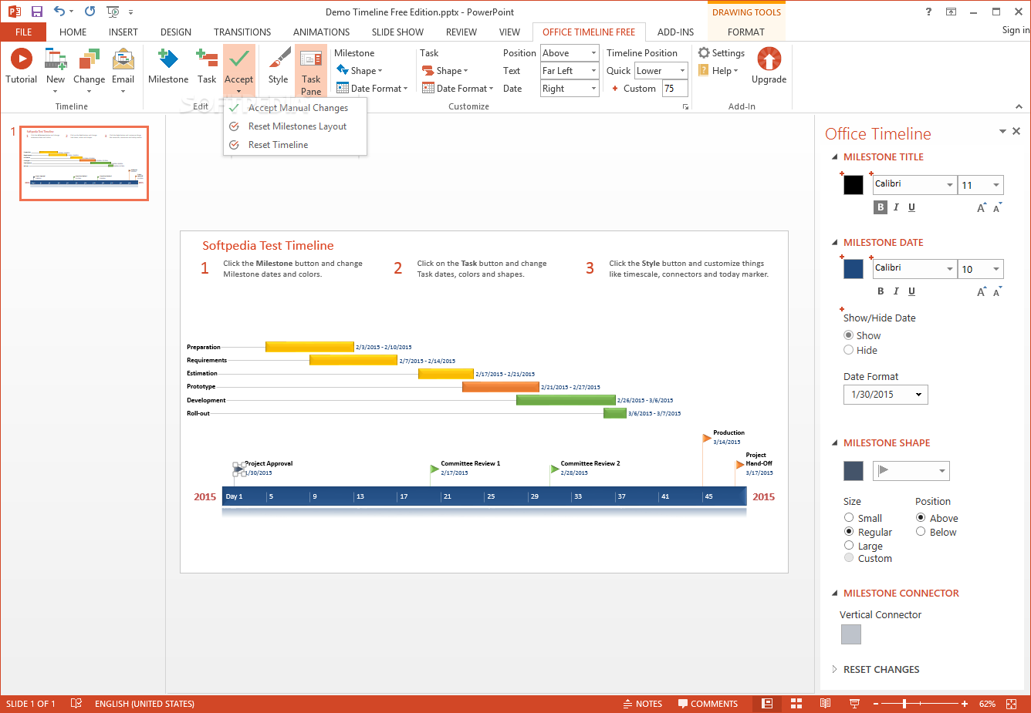This screenshot has height=713, width=1031.
Task: Select Small milestone size
Action: [849, 518]
